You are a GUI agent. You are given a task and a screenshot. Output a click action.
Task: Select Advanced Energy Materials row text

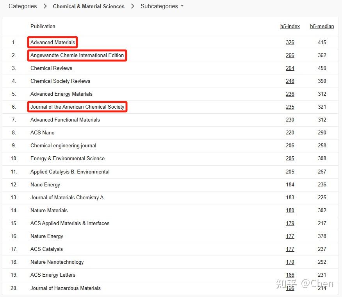click(x=61, y=94)
